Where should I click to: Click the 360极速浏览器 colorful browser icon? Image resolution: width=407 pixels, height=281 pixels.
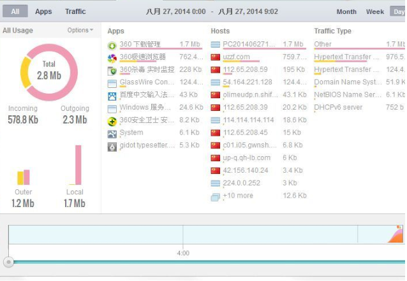pos(112,57)
